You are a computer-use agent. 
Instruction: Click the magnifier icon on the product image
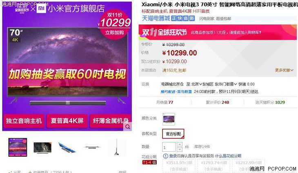click(127, 126)
